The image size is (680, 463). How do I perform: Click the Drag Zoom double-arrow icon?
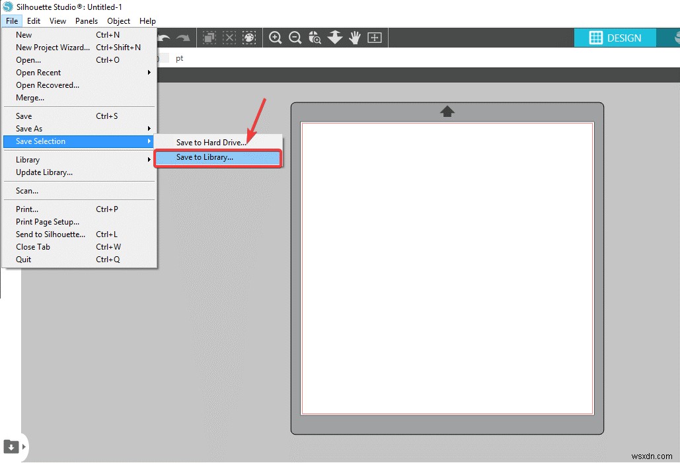[x=335, y=38]
